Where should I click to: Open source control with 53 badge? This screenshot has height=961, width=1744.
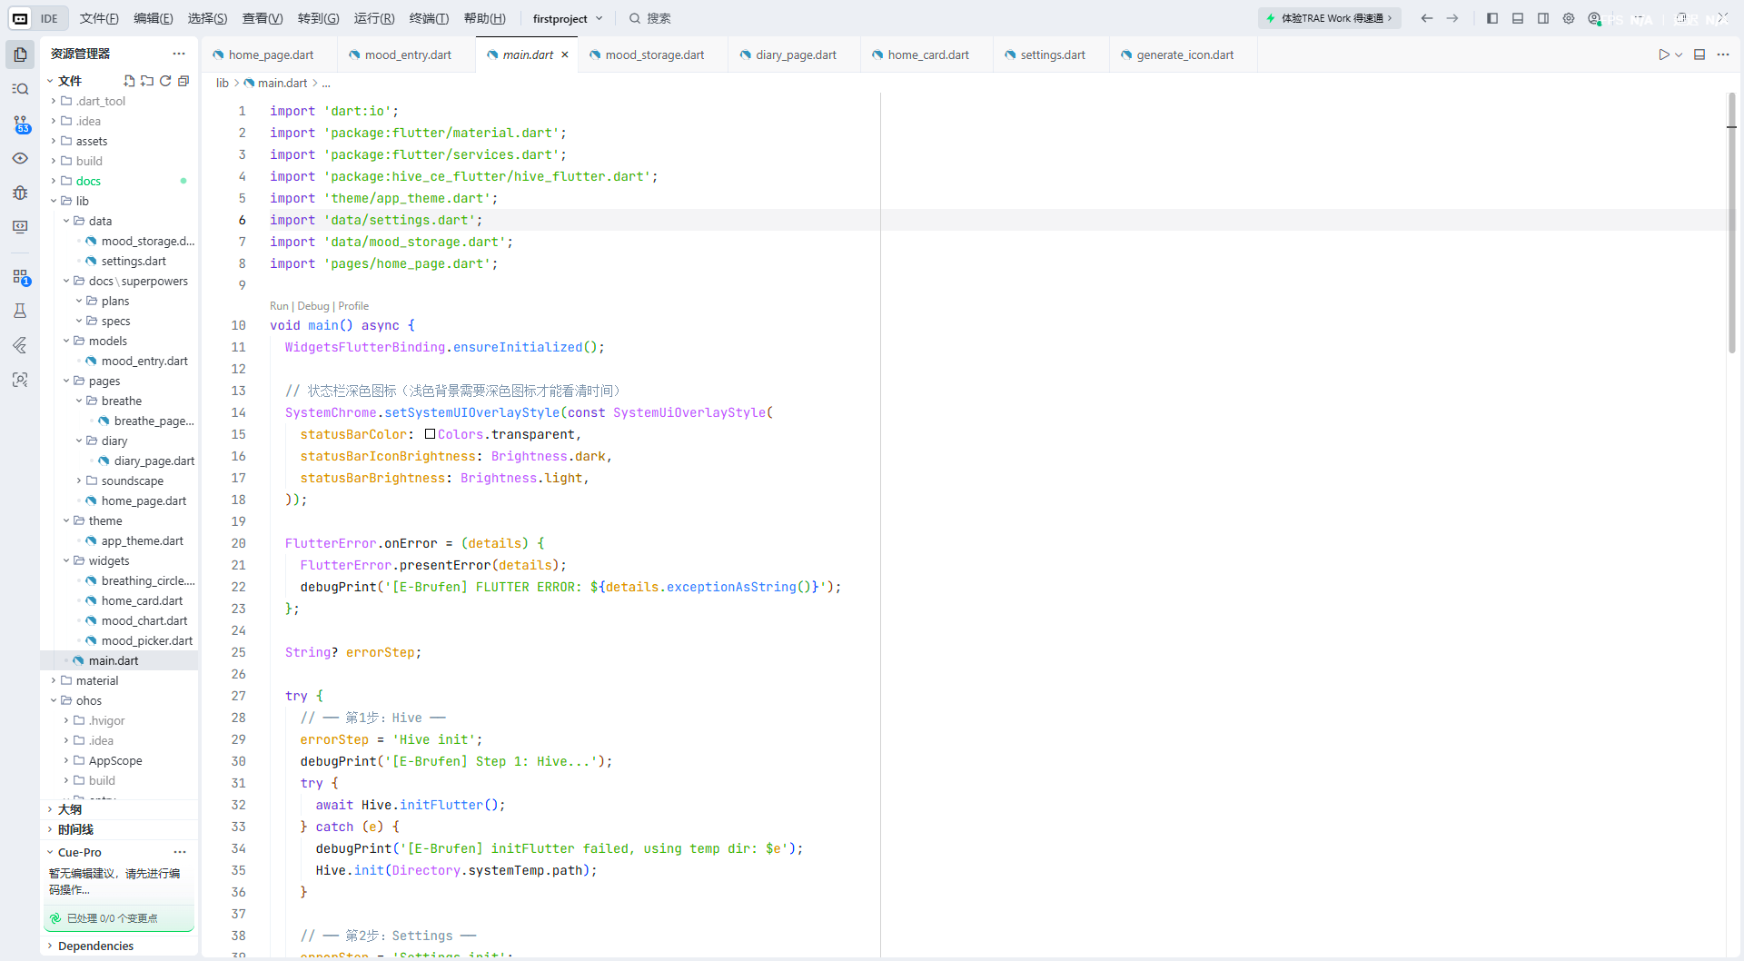(20, 124)
